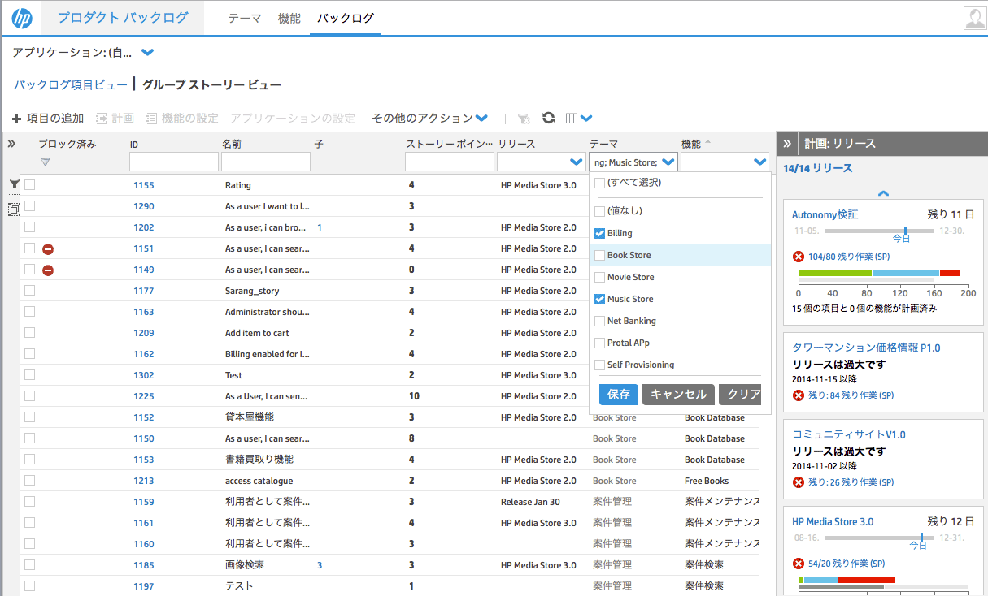Click the error icon beside 54/20 残り作業
This screenshot has width=988, height=596.
click(x=799, y=564)
